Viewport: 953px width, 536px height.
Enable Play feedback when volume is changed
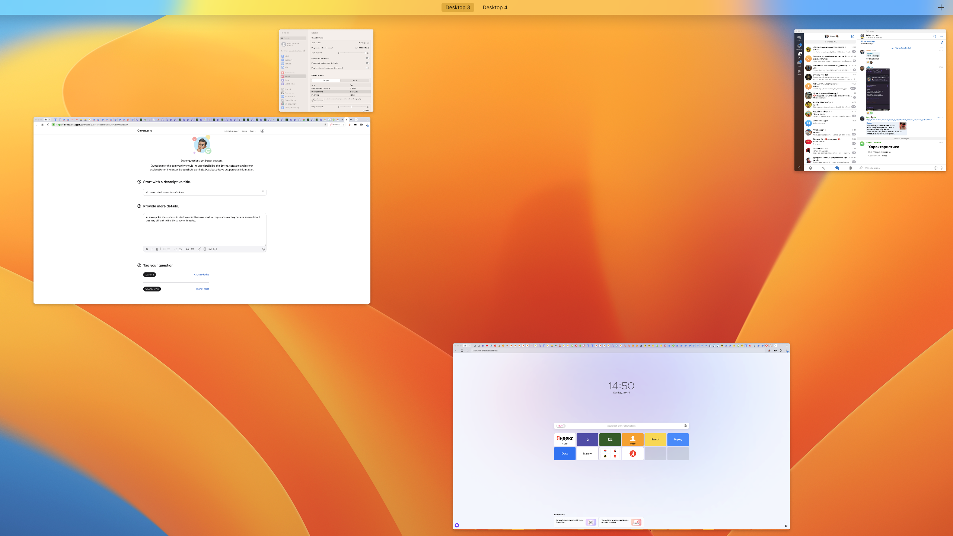point(367,68)
